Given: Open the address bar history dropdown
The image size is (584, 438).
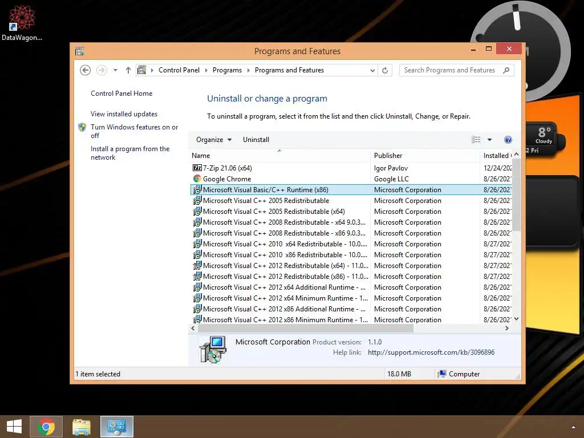Looking at the screenshot, I should pos(372,70).
